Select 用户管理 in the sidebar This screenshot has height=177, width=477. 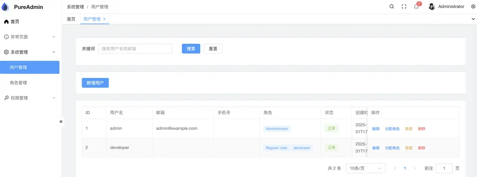(x=30, y=67)
